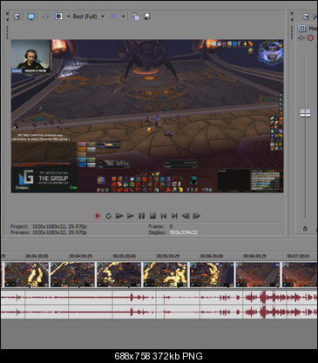Expand the overlays dropdown arrow
This screenshot has height=363, width=318.
click(123, 17)
